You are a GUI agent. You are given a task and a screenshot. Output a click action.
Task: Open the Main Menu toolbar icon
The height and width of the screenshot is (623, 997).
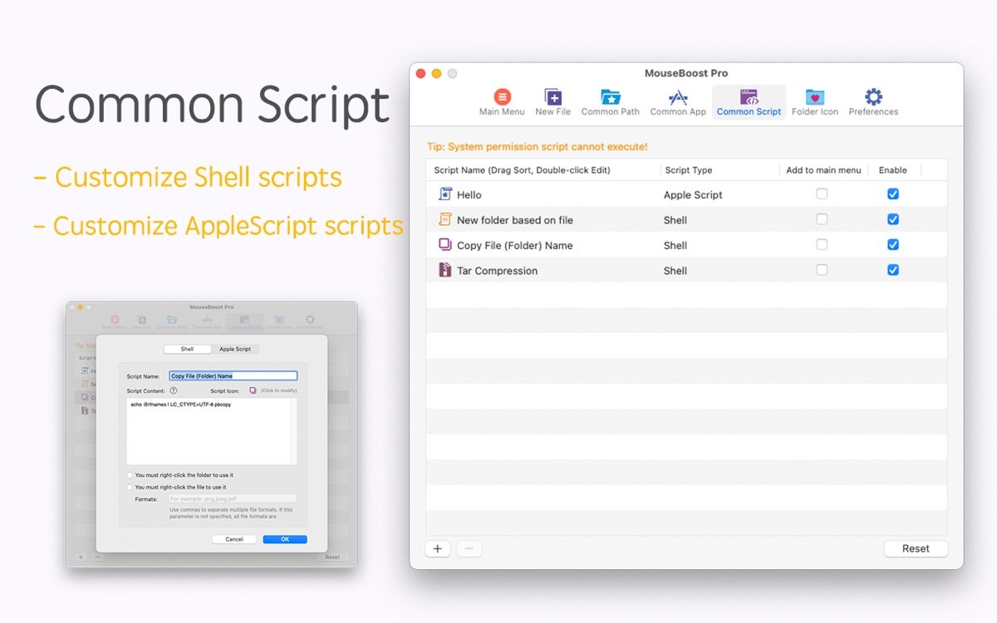pos(502,97)
